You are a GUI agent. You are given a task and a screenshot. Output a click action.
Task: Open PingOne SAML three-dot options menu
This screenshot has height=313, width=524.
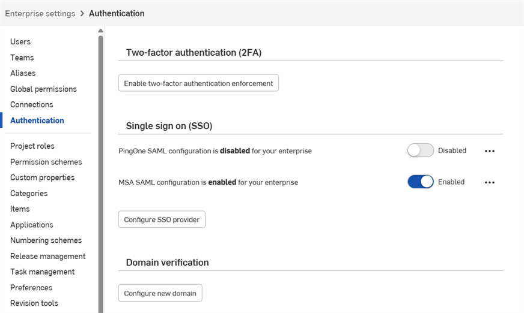[489, 151]
